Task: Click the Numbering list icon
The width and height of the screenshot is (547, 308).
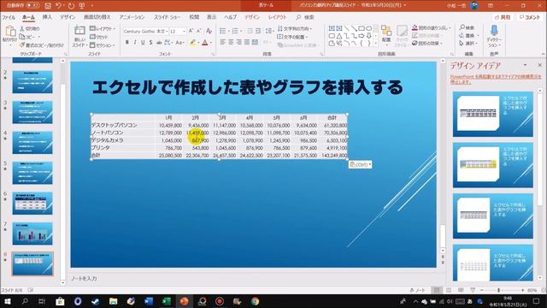Action: pyautogui.click(x=235, y=32)
